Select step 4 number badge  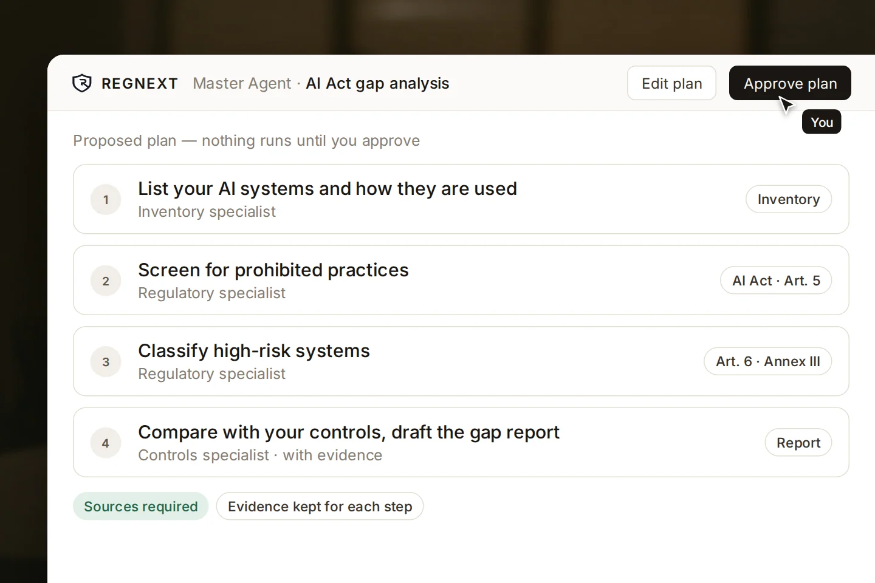click(106, 443)
